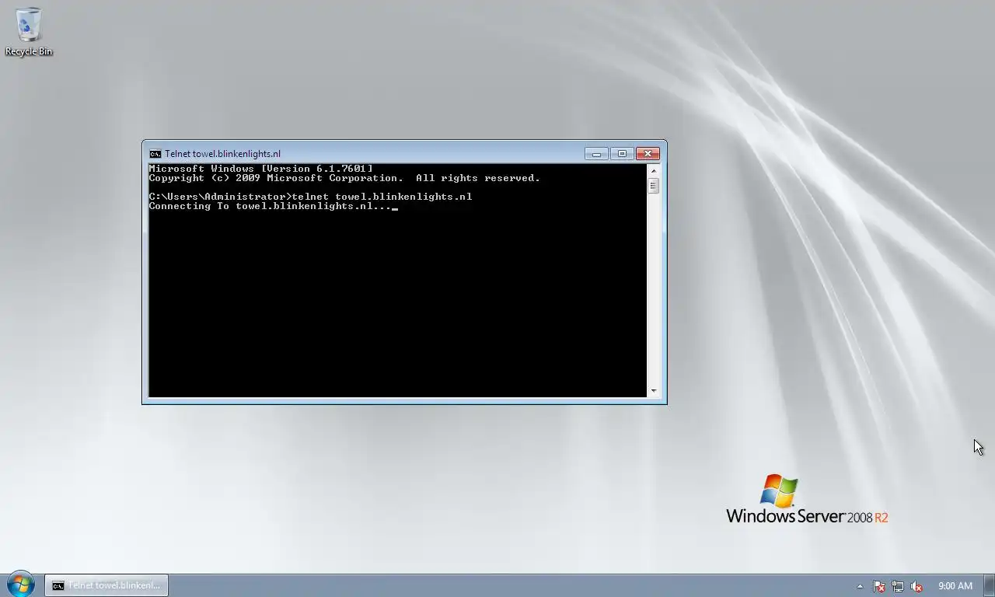This screenshot has height=597, width=995.
Task: Open the Recycle Bin desktop icon
Action: 29,33
